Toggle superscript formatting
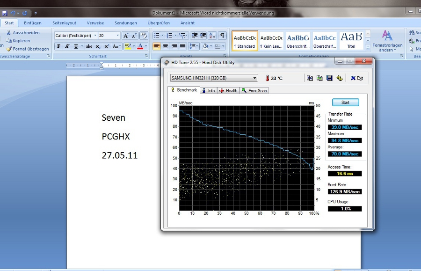This screenshot has height=271, width=421. click(x=107, y=46)
